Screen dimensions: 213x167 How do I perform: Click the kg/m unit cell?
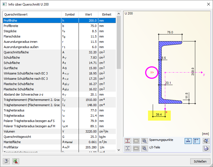point(107,137)
